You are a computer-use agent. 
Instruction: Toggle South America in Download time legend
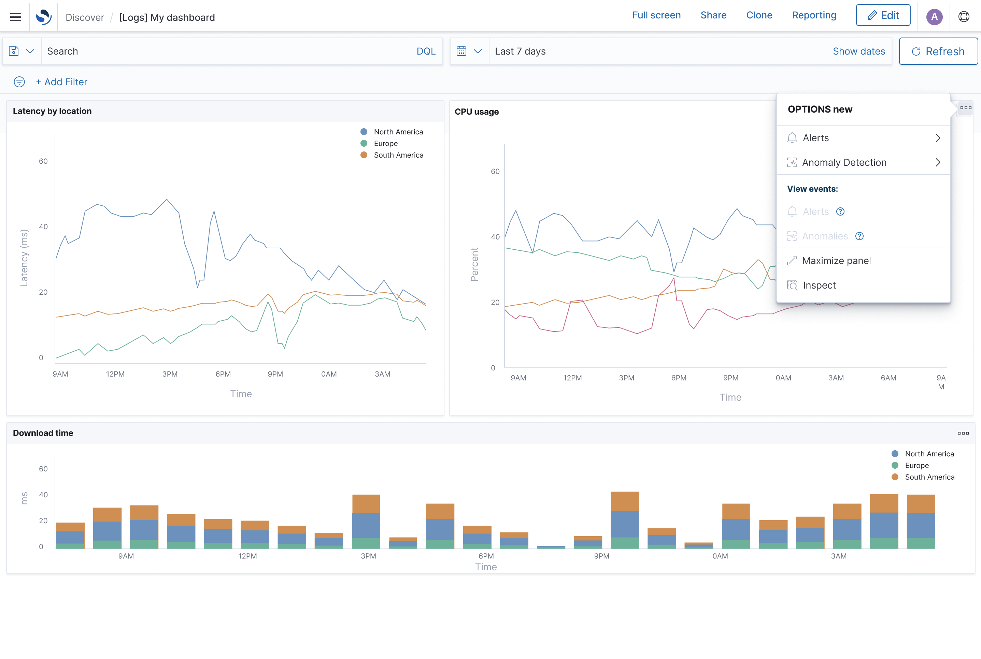pos(929,478)
